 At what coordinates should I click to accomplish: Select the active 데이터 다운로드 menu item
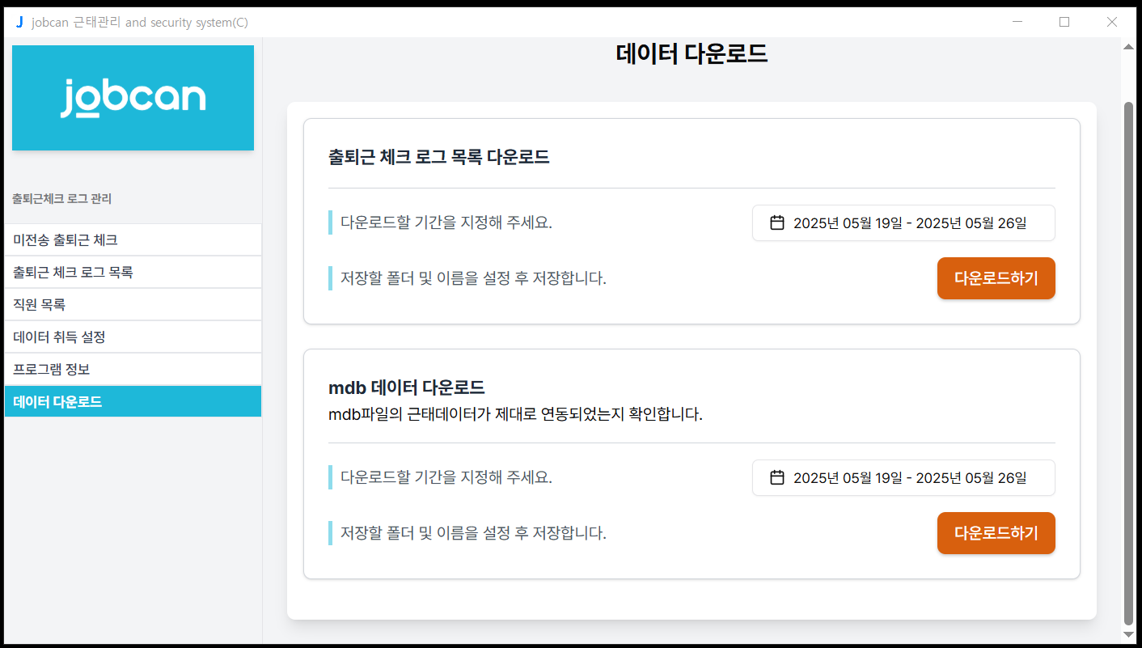[x=133, y=401]
